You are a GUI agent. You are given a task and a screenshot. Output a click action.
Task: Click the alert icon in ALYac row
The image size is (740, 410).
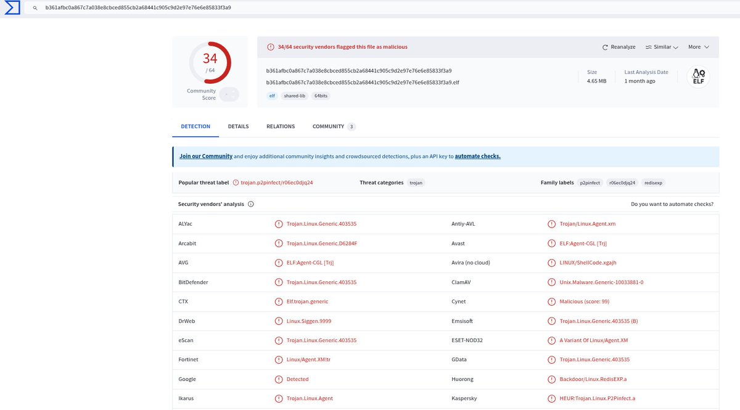point(279,224)
